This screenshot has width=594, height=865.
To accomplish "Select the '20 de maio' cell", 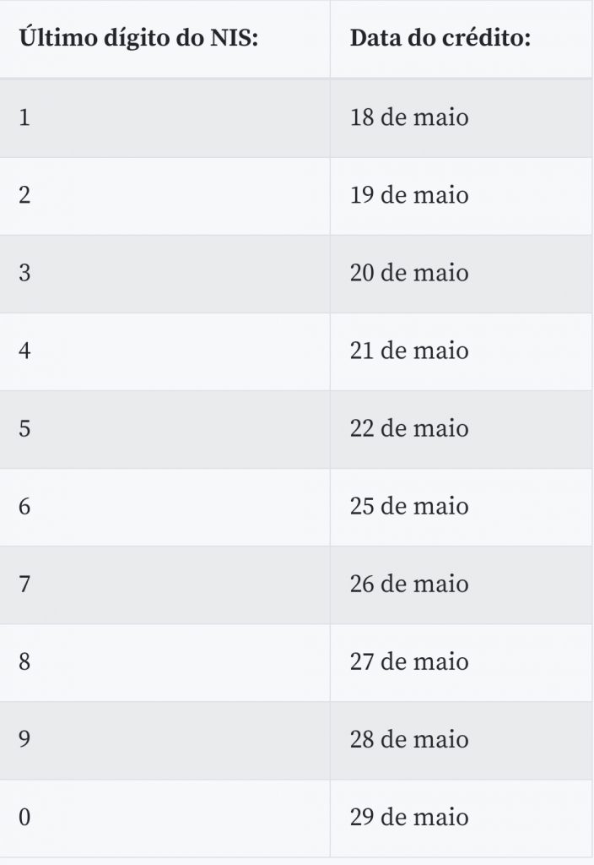I will coord(462,274).
